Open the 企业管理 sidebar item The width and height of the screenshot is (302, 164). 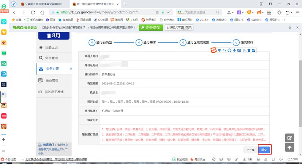click(x=52, y=80)
